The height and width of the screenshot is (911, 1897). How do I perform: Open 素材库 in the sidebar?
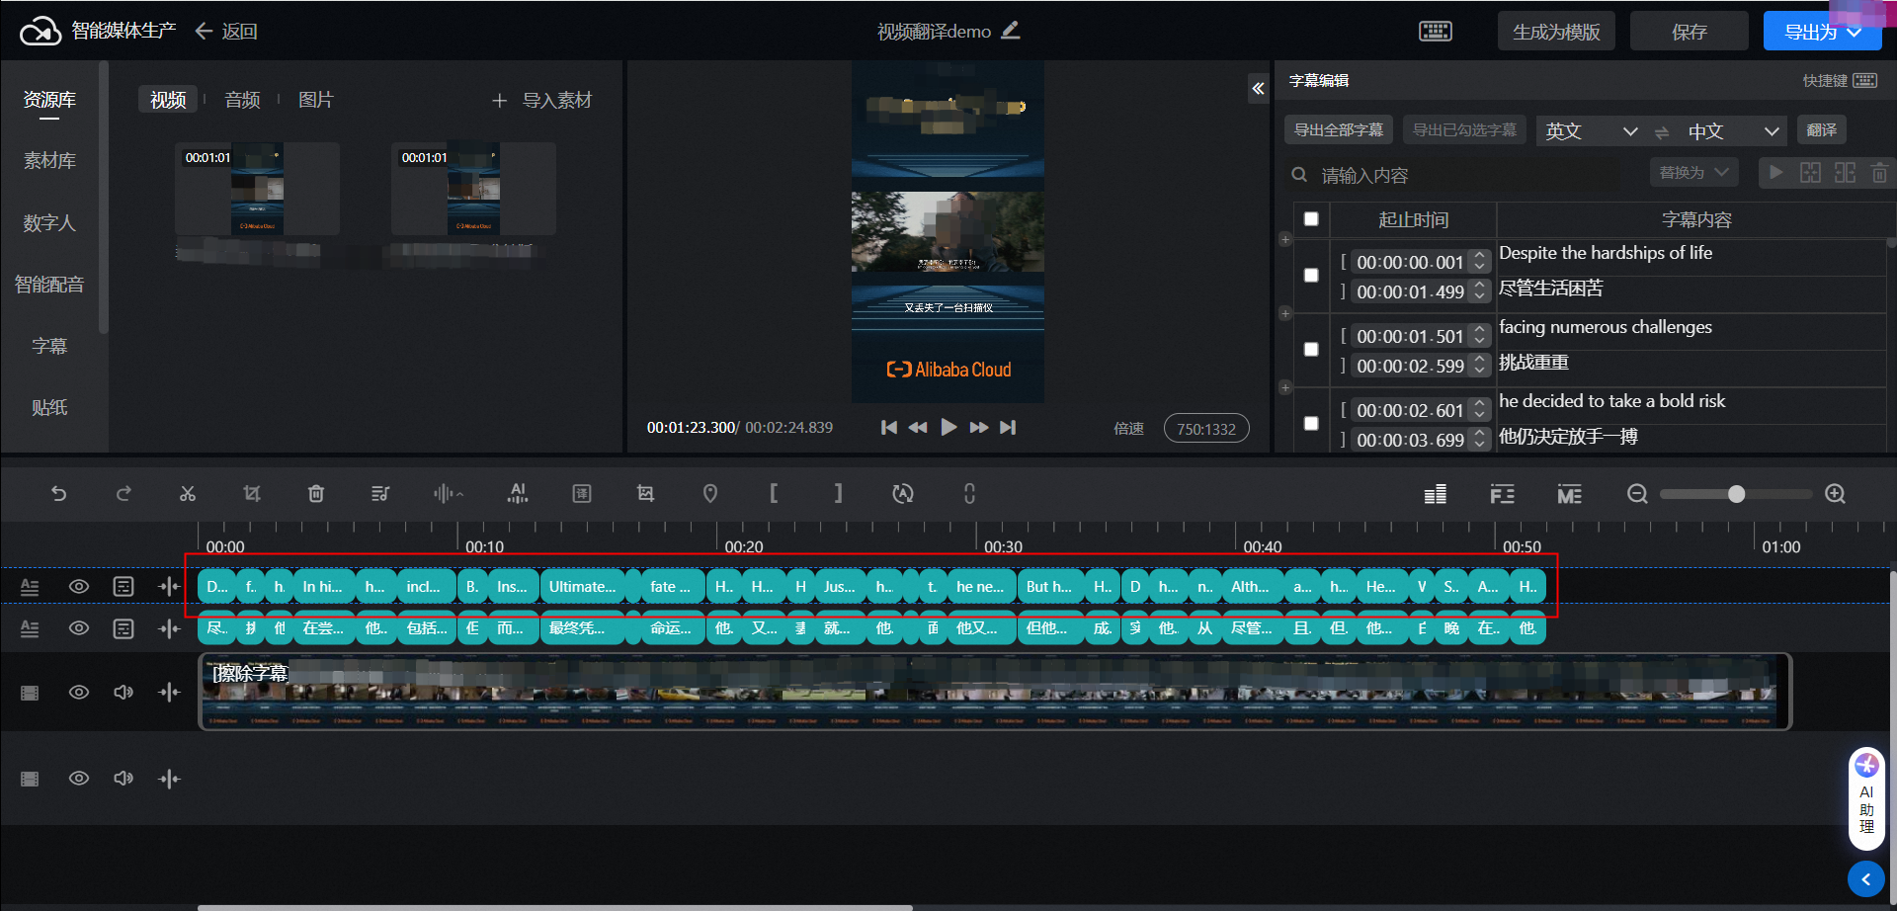coord(49,161)
